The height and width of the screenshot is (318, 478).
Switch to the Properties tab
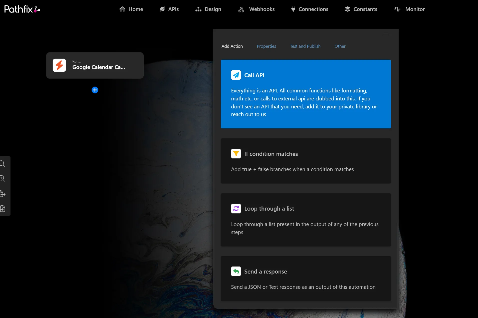coord(266,46)
